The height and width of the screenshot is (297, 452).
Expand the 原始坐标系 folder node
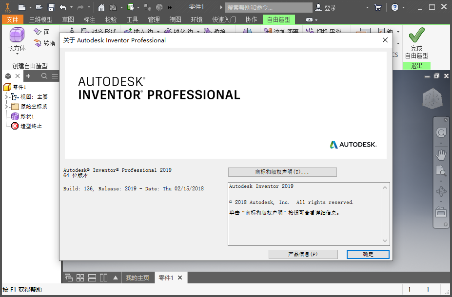click(6, 107)
